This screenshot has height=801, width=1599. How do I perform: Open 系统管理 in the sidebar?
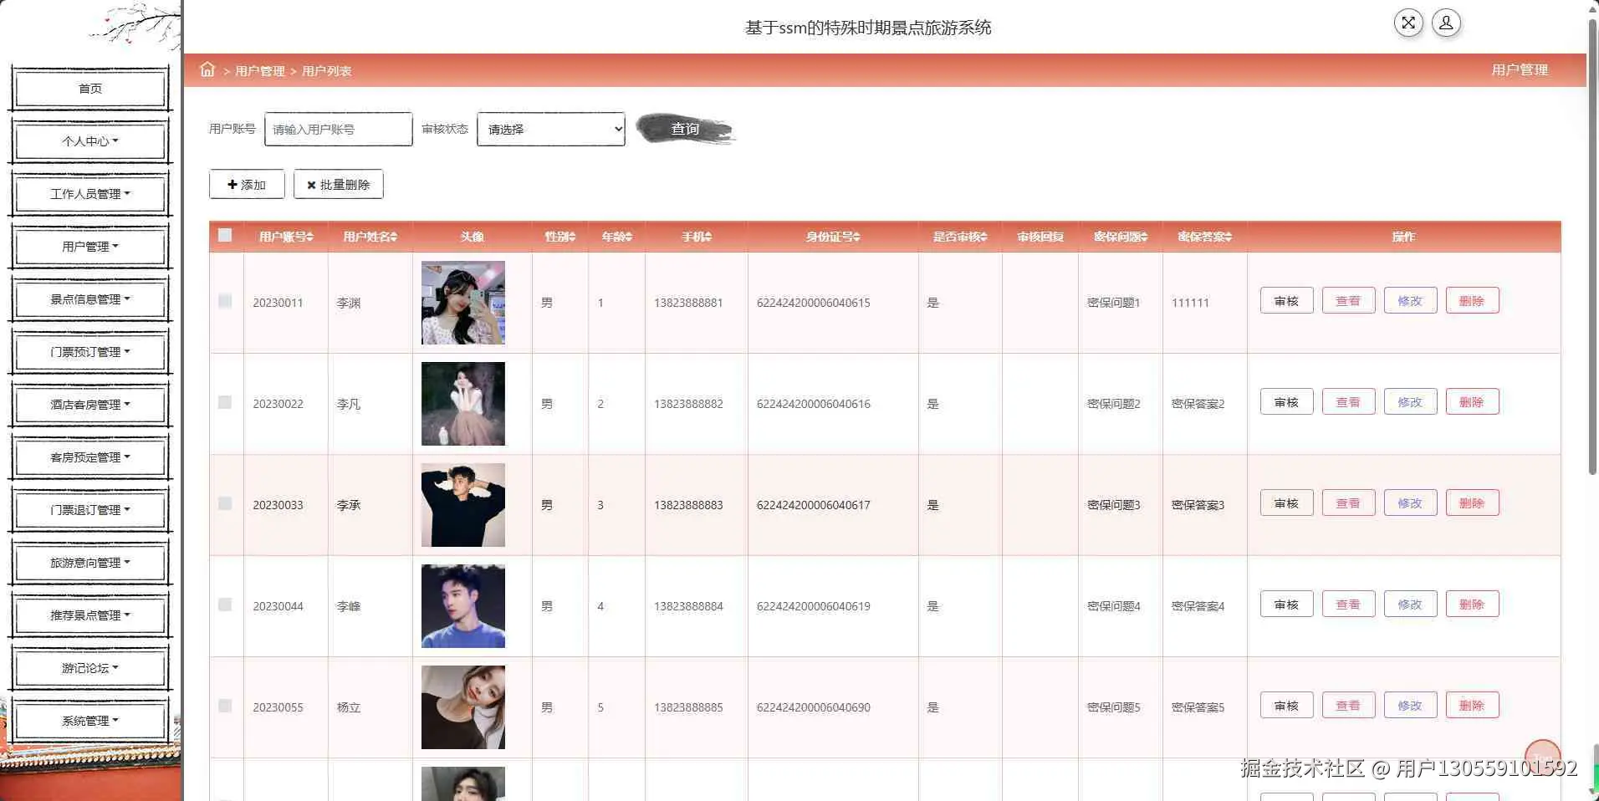(90, 720)
